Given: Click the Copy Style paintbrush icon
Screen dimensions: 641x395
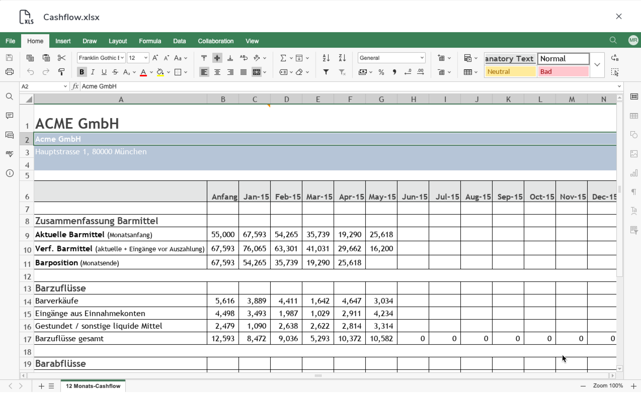Looking at the screenshot, I should [61, 72].
